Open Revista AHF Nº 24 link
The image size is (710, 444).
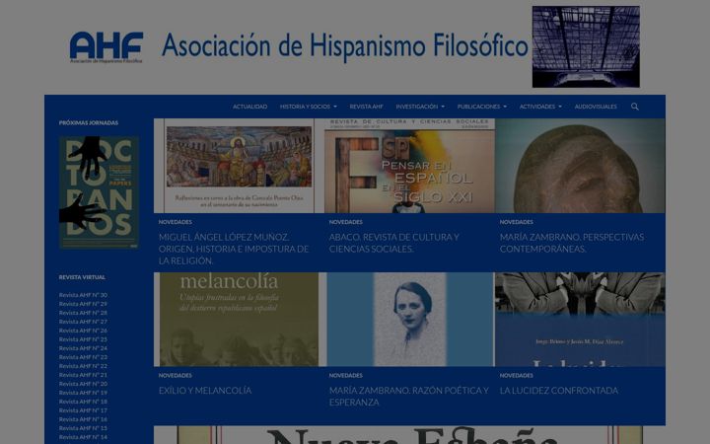pos(83,348)
